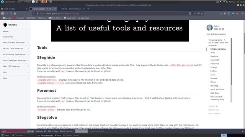Launch Firefox from top panel icon
245x137 pixels.
coord(46,2)
